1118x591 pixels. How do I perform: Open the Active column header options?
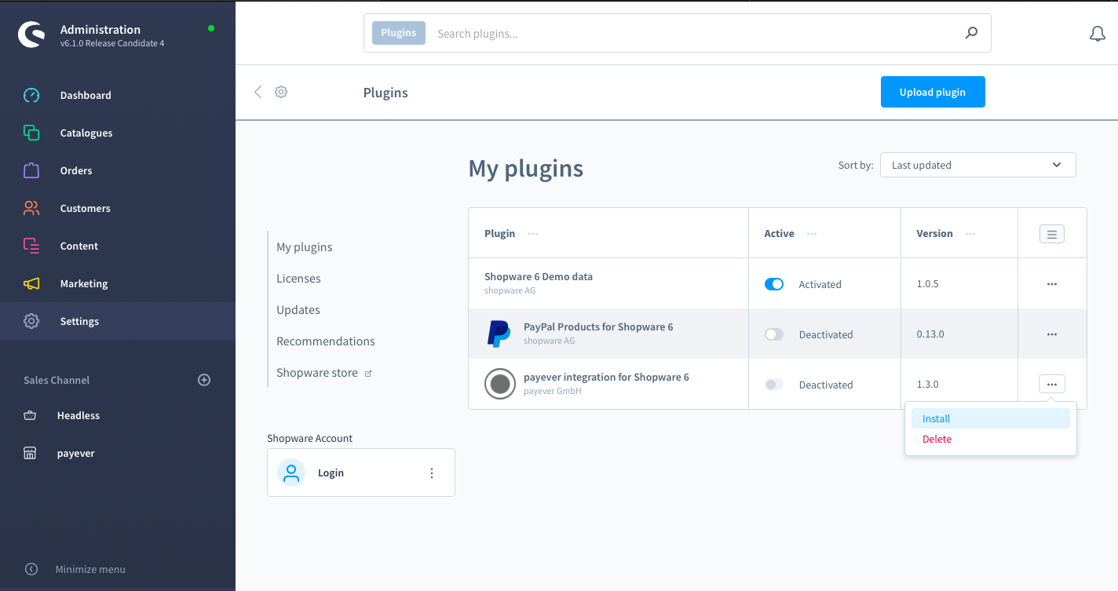click(812, 234)
